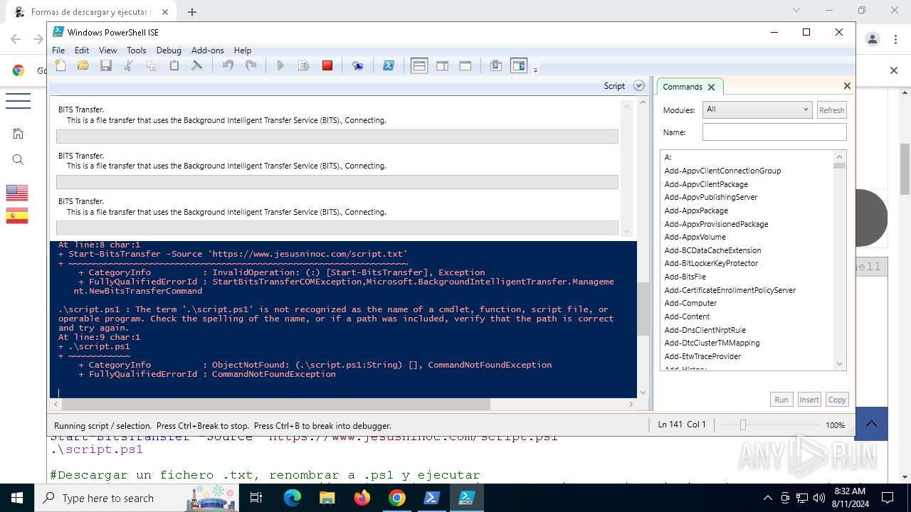Select Add-BitLockerKeyProtector command
The height and width of the screenshot is (512, 911).
711,263
